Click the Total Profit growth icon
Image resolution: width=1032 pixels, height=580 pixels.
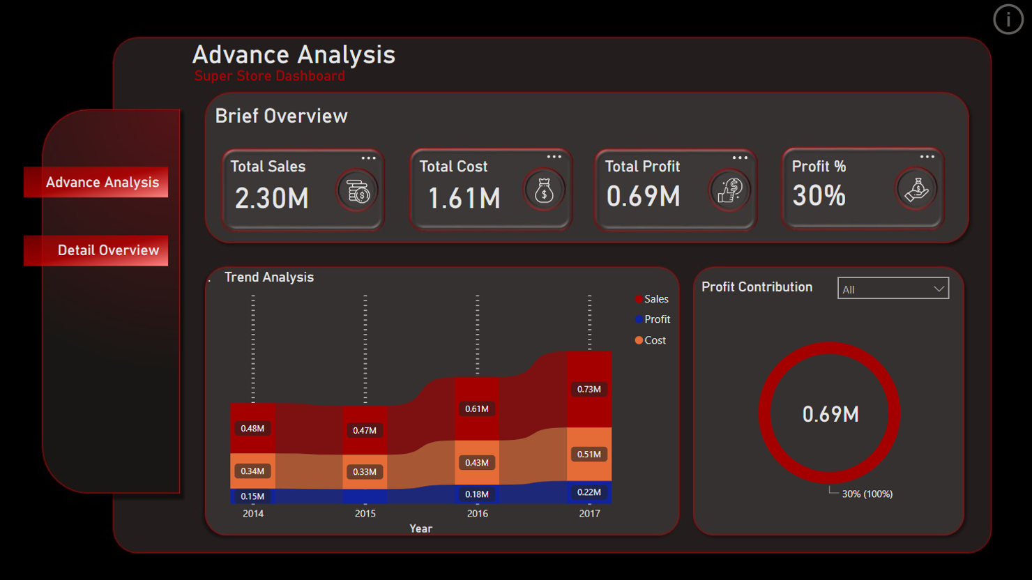(730, 190)
